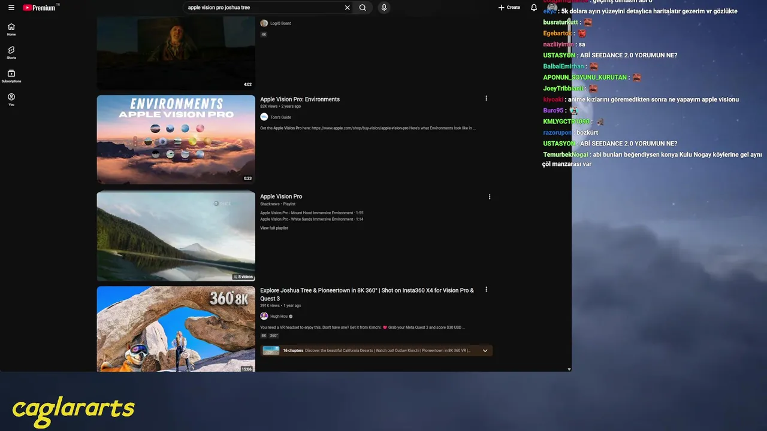The height and width of the screenshot is (431, 767).
Task: Click chat username kiyoaki
Action: click(553, 99)
